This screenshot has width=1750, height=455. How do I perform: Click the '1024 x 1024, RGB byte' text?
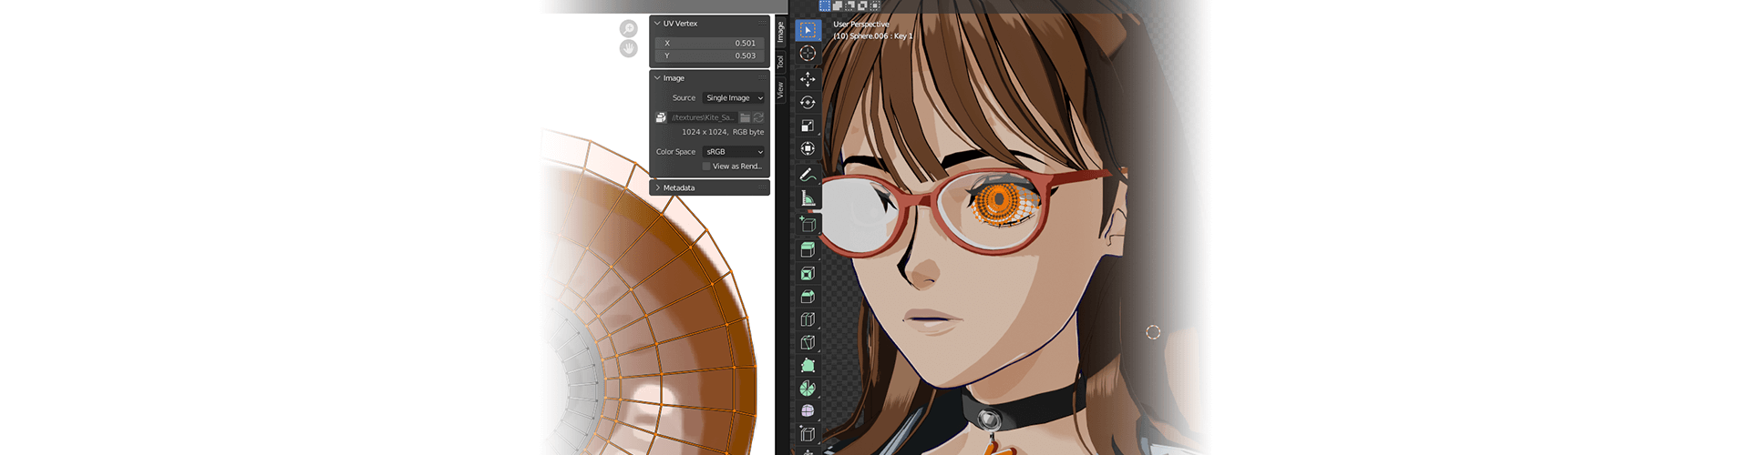pos(723,132)
